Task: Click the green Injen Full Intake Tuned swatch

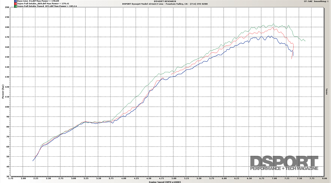Action: [x=16, y=6]
